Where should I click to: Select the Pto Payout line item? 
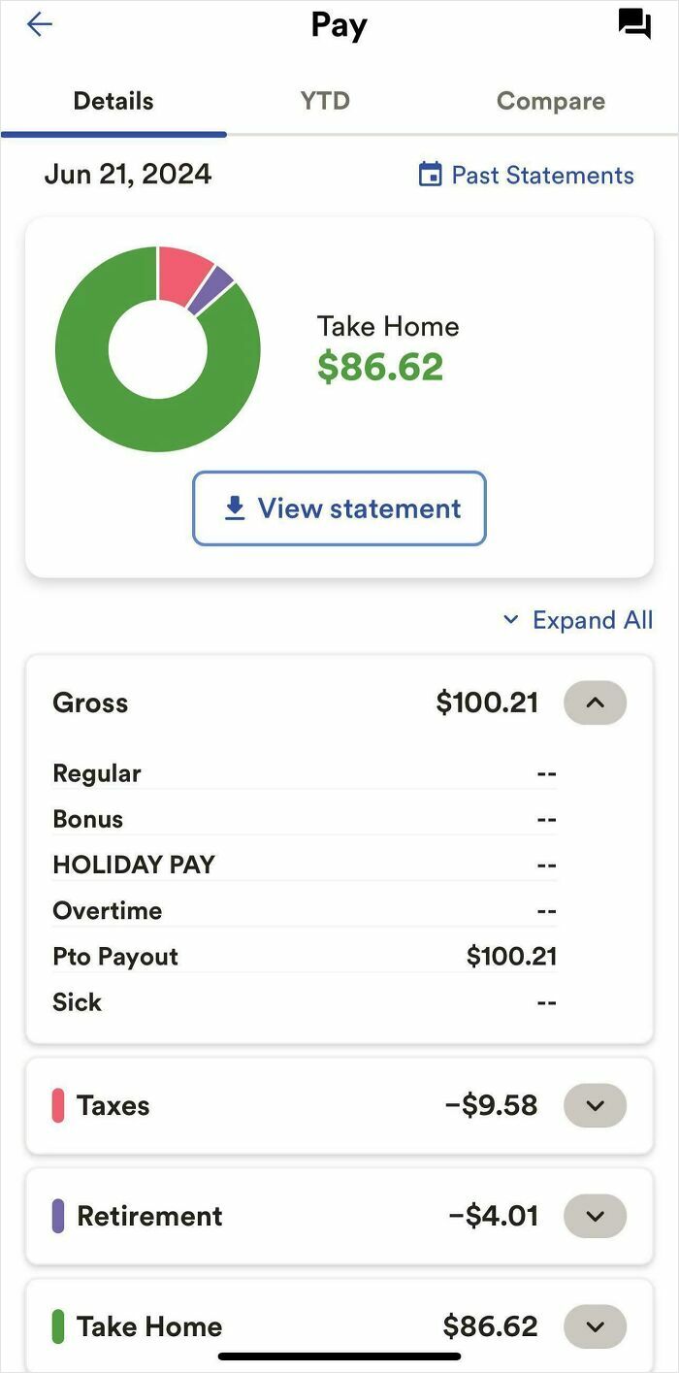(x=115, y=956)
